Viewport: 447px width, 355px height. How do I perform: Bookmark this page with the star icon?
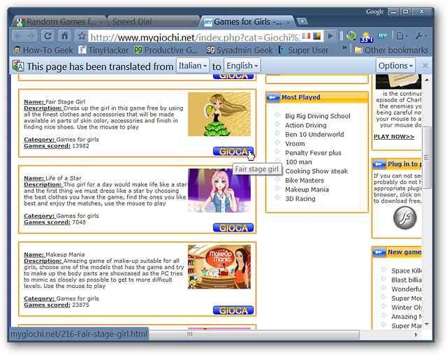(x=82, y=36)
